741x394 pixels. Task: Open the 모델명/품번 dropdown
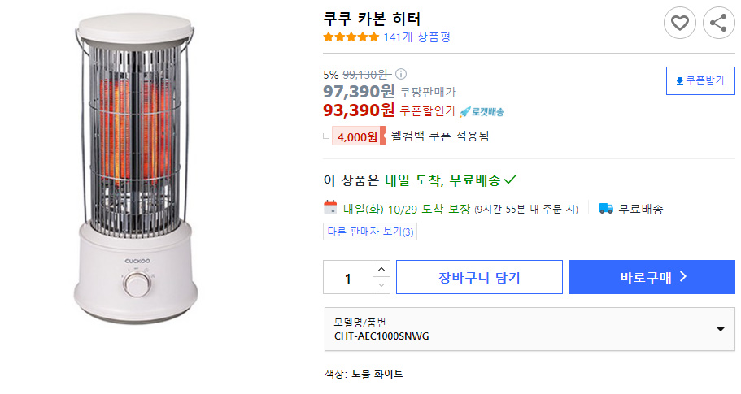530,329
